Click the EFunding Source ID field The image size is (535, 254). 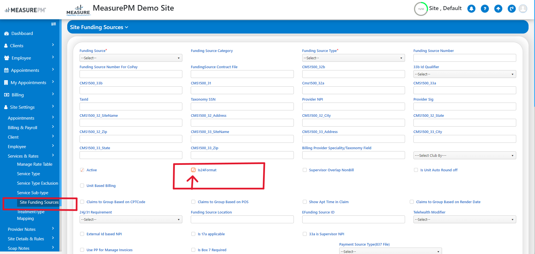(353, 219)
